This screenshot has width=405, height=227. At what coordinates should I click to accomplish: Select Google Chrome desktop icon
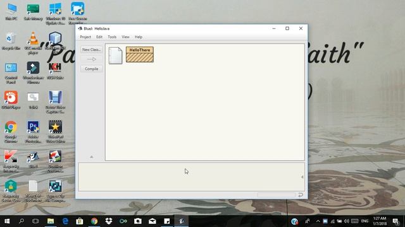tap(11, 132)
